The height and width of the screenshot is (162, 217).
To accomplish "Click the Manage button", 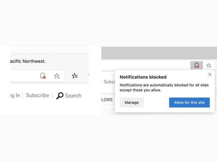I will pyautogui.click(x=132, y=102).
